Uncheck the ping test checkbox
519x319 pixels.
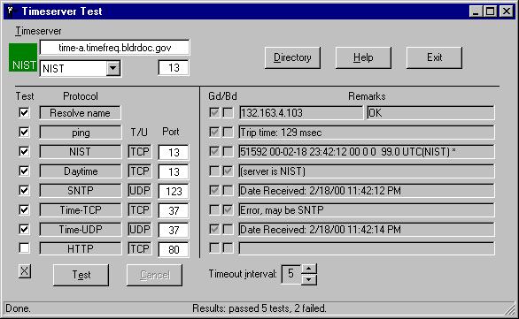[24, 132]
